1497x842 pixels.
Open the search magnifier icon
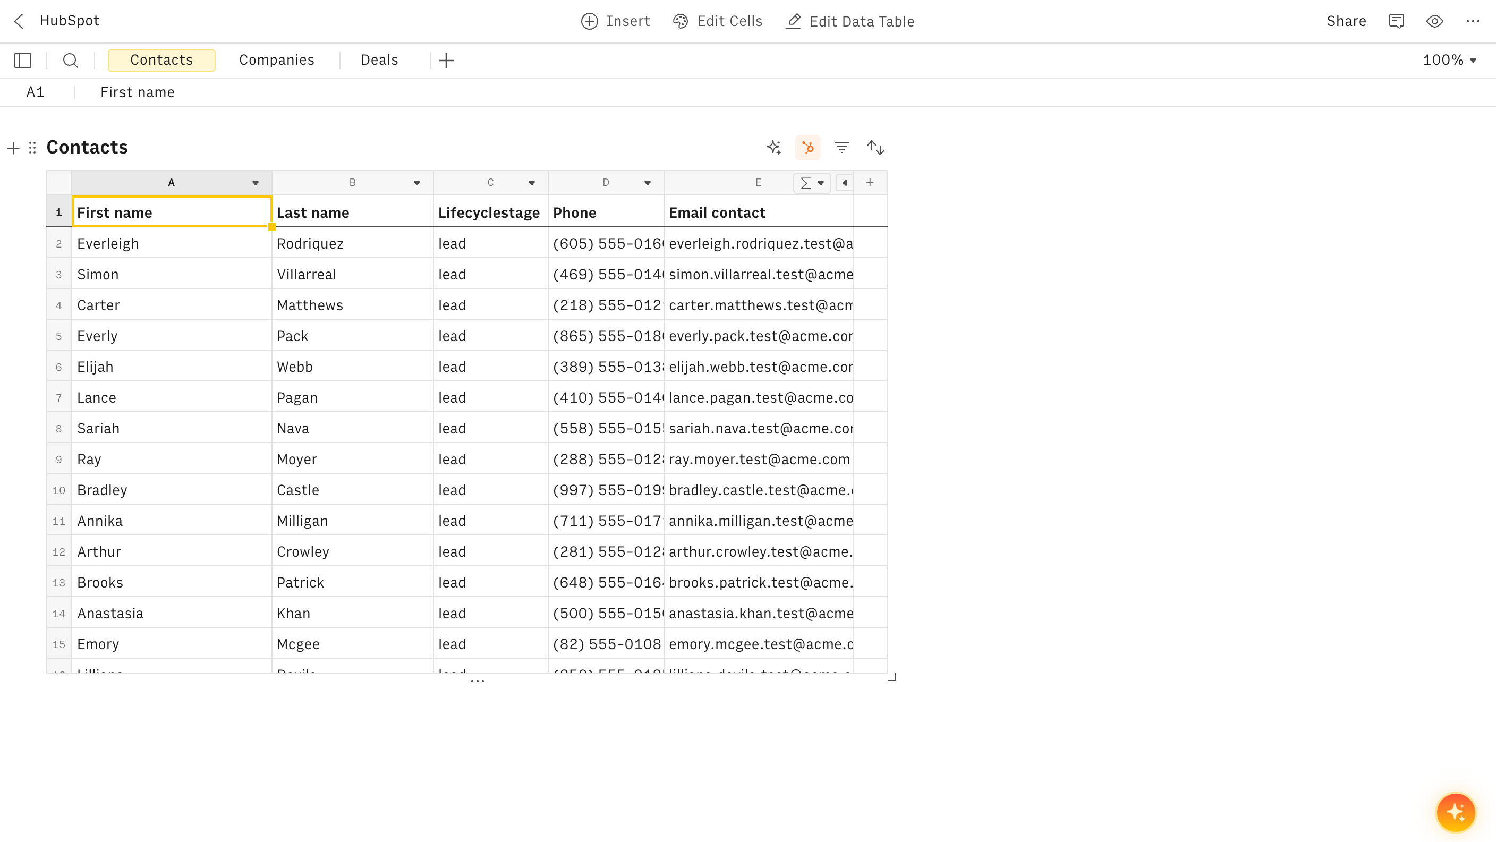click(70, 61)
